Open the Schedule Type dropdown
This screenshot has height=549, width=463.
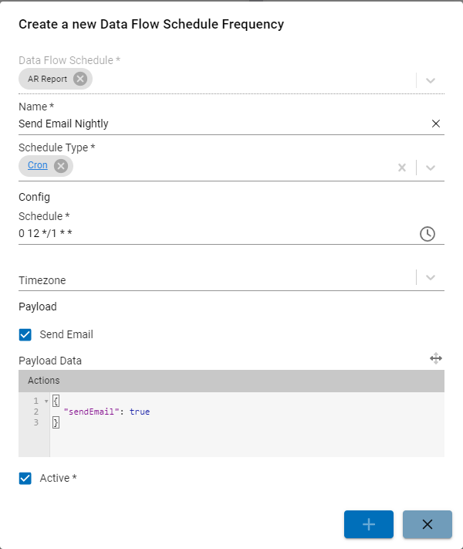[431, 168]
